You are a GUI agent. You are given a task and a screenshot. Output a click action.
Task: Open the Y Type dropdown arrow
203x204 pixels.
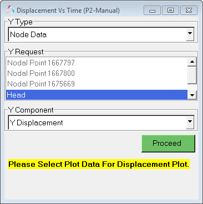pyautogui.click(x=190, y=34)
